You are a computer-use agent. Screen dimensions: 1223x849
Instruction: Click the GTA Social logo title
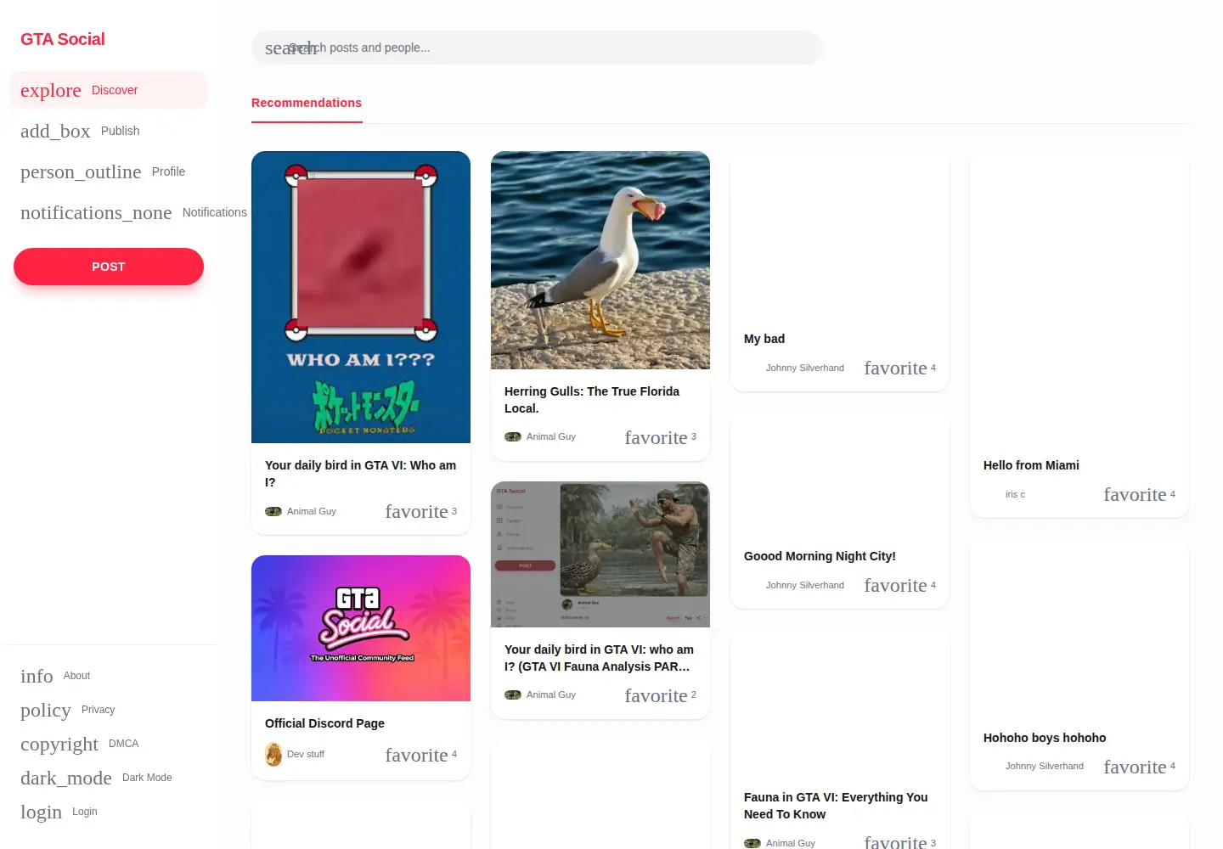click(63, 39)
